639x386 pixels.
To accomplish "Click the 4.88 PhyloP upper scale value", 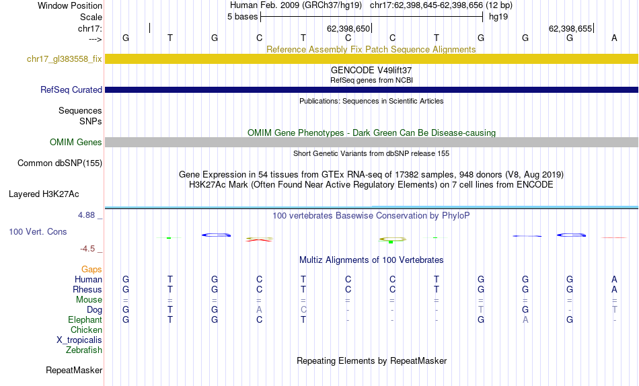I will pyautogui.click(x=87, y=215).
